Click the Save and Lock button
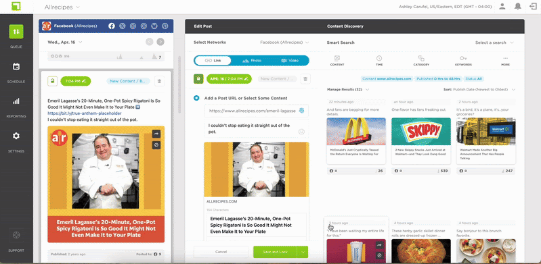541x264 pixels. [275, 252]
